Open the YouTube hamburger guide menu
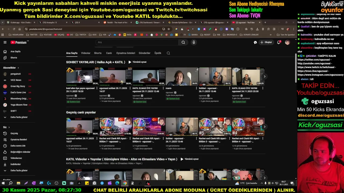Screen dimensions: 344x193 click(5, 42)
